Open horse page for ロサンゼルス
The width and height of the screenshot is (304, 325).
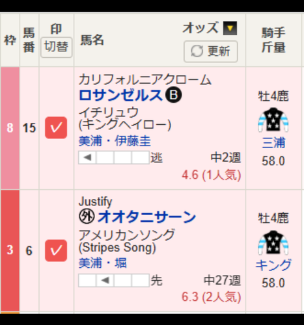[x=120, y=95]
